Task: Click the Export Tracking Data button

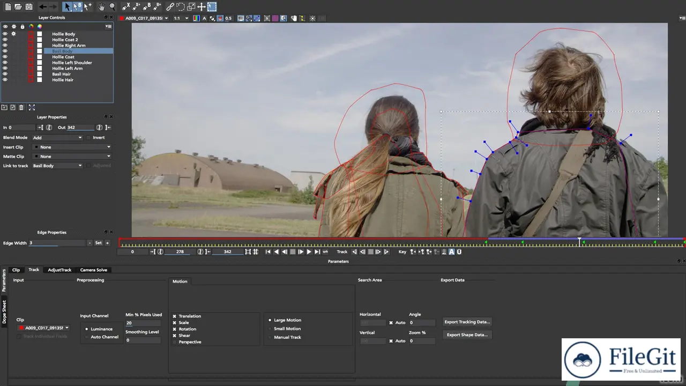Action: [x=468, y=322]
